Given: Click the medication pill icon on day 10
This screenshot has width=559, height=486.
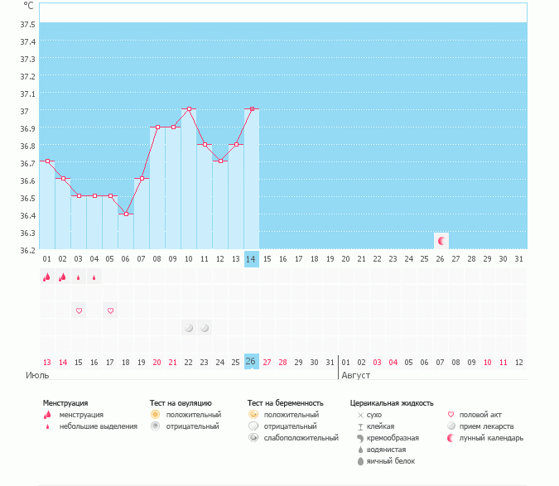Looking at the screenshot, I should click(x=189, y=328).
